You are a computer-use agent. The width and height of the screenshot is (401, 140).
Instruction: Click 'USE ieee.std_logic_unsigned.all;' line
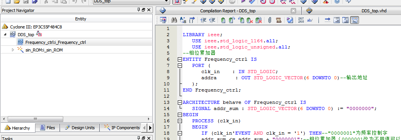pos(241,47)
